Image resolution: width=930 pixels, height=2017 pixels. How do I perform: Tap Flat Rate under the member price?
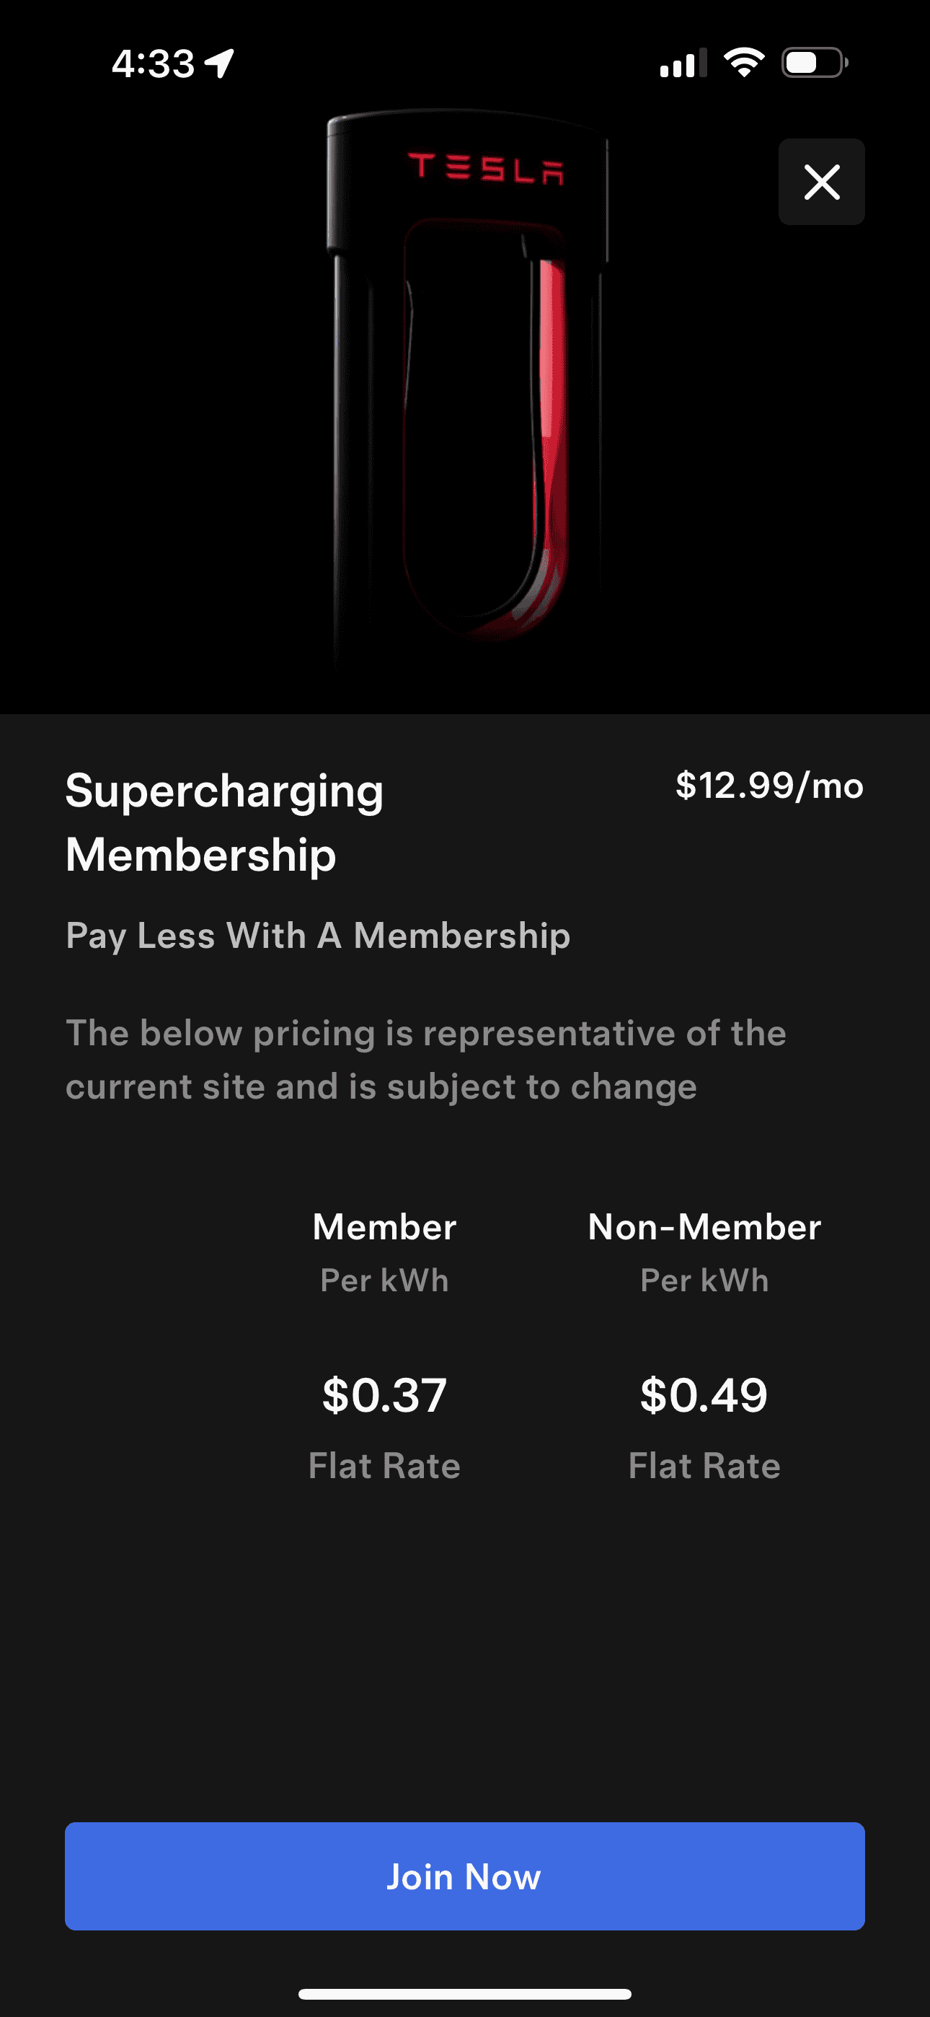(x=384, y=1466)
